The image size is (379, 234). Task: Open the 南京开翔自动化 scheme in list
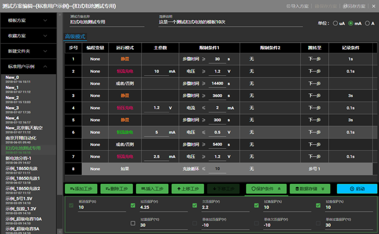(x=24, y=138)
